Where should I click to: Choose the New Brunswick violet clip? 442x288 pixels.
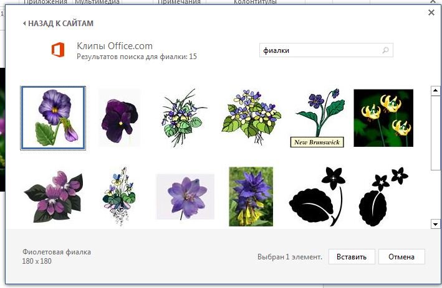[317, 118]
